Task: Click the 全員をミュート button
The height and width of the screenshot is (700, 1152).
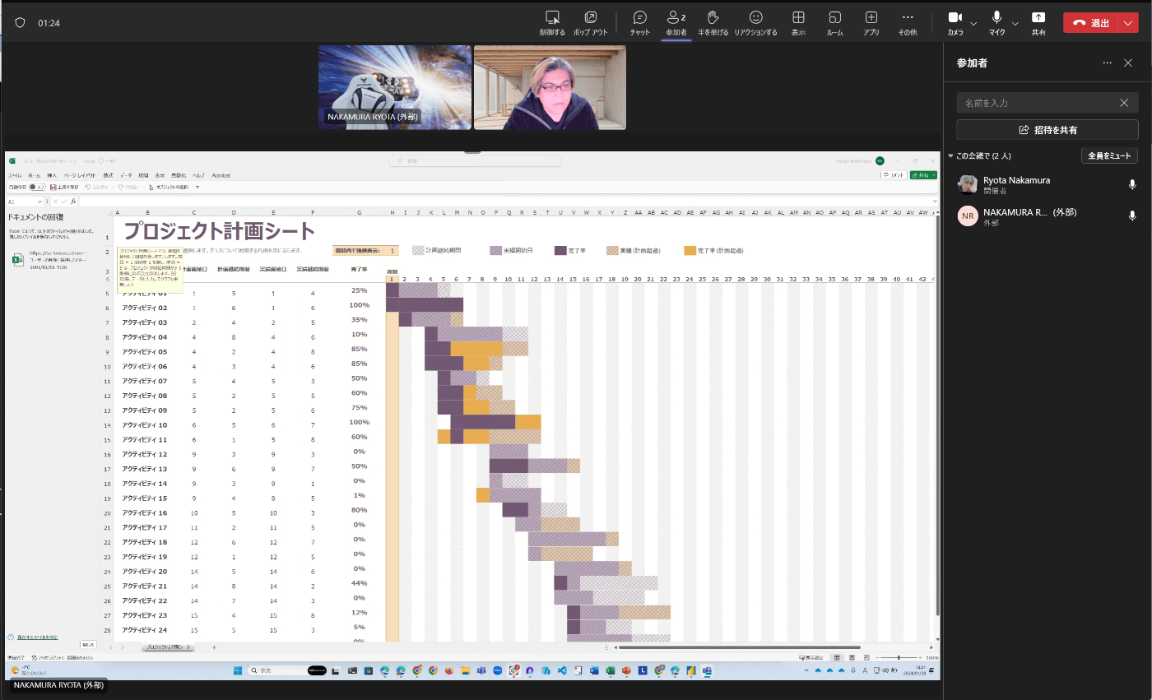Action: 1109,155
